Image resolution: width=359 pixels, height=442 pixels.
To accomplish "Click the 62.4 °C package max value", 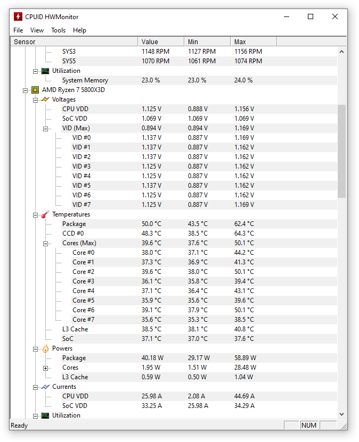I will tap(244, 224).
